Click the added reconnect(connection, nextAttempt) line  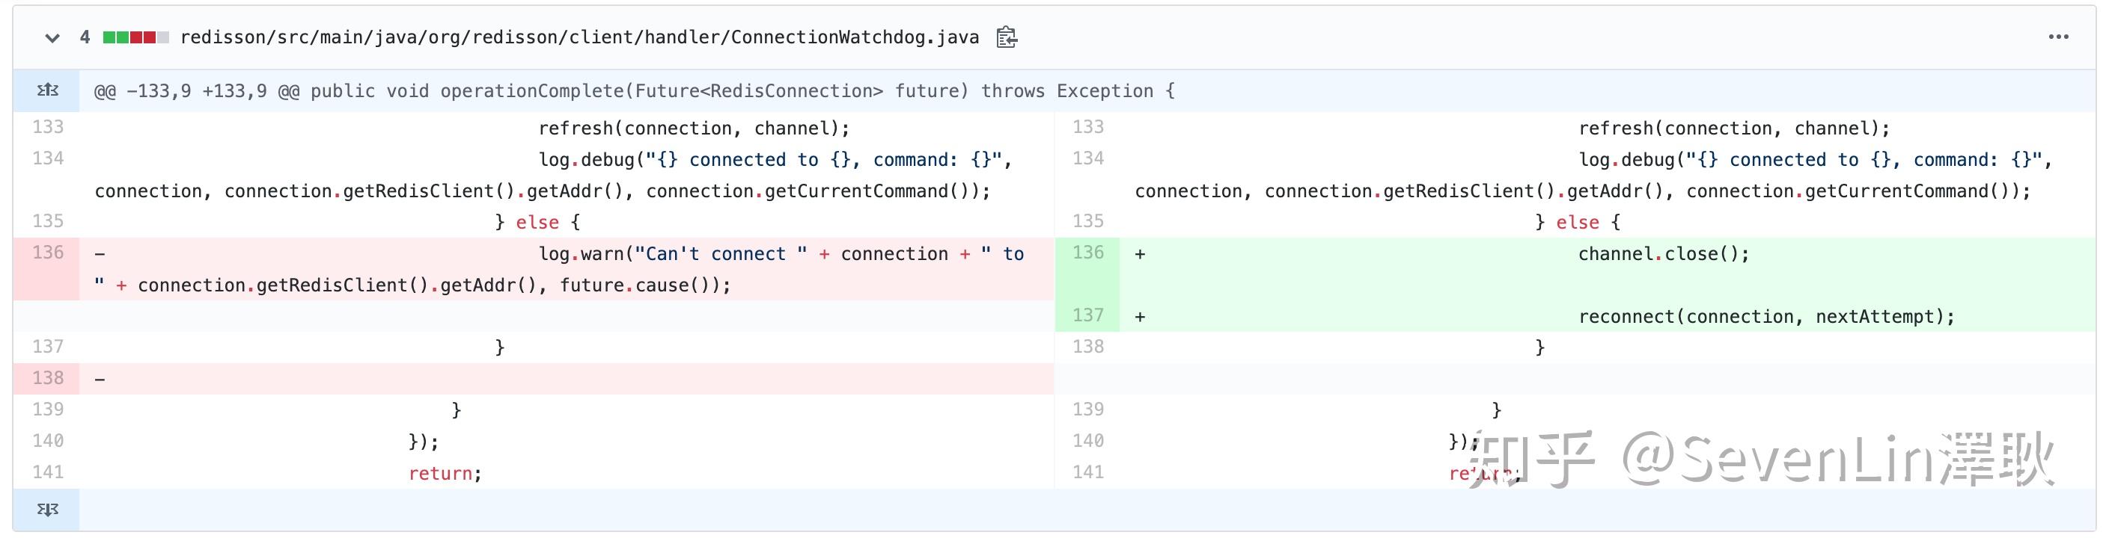pos(1766,318)
